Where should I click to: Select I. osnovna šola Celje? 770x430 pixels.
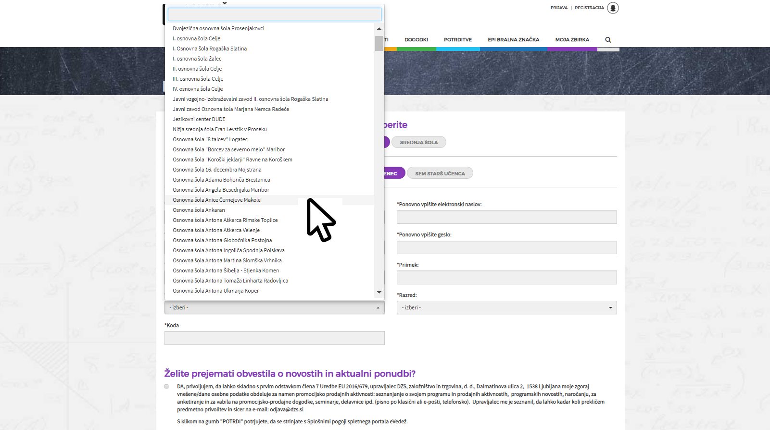(x=269, y=38)
